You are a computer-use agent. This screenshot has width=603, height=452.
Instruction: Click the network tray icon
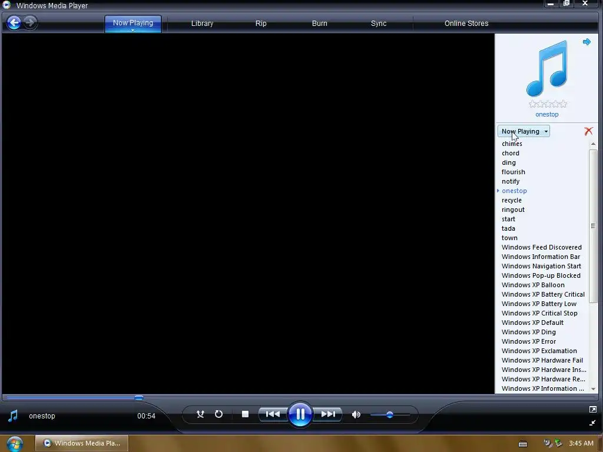coord(558,443)
